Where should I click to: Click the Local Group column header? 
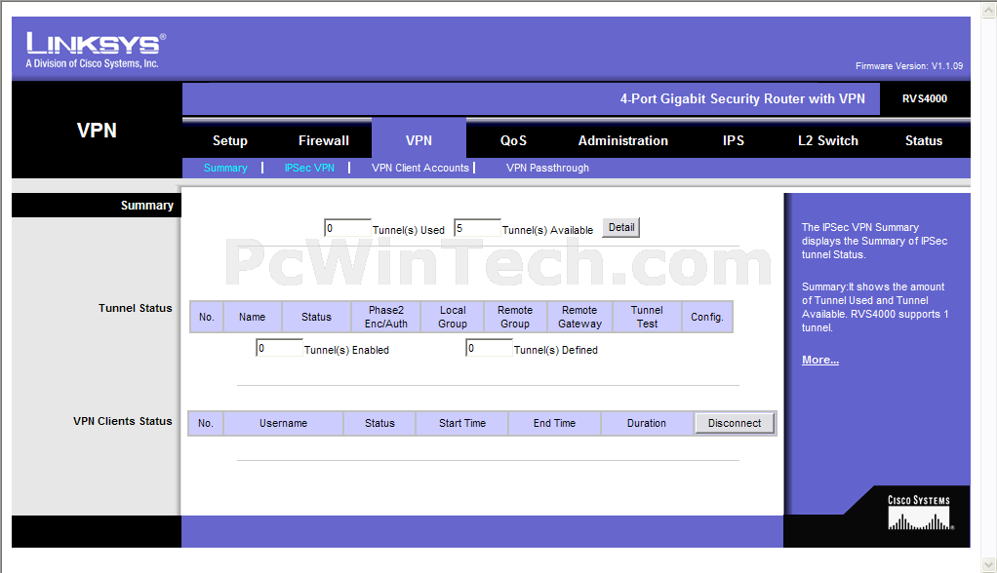pyautogui.click(x=453, y=317)
